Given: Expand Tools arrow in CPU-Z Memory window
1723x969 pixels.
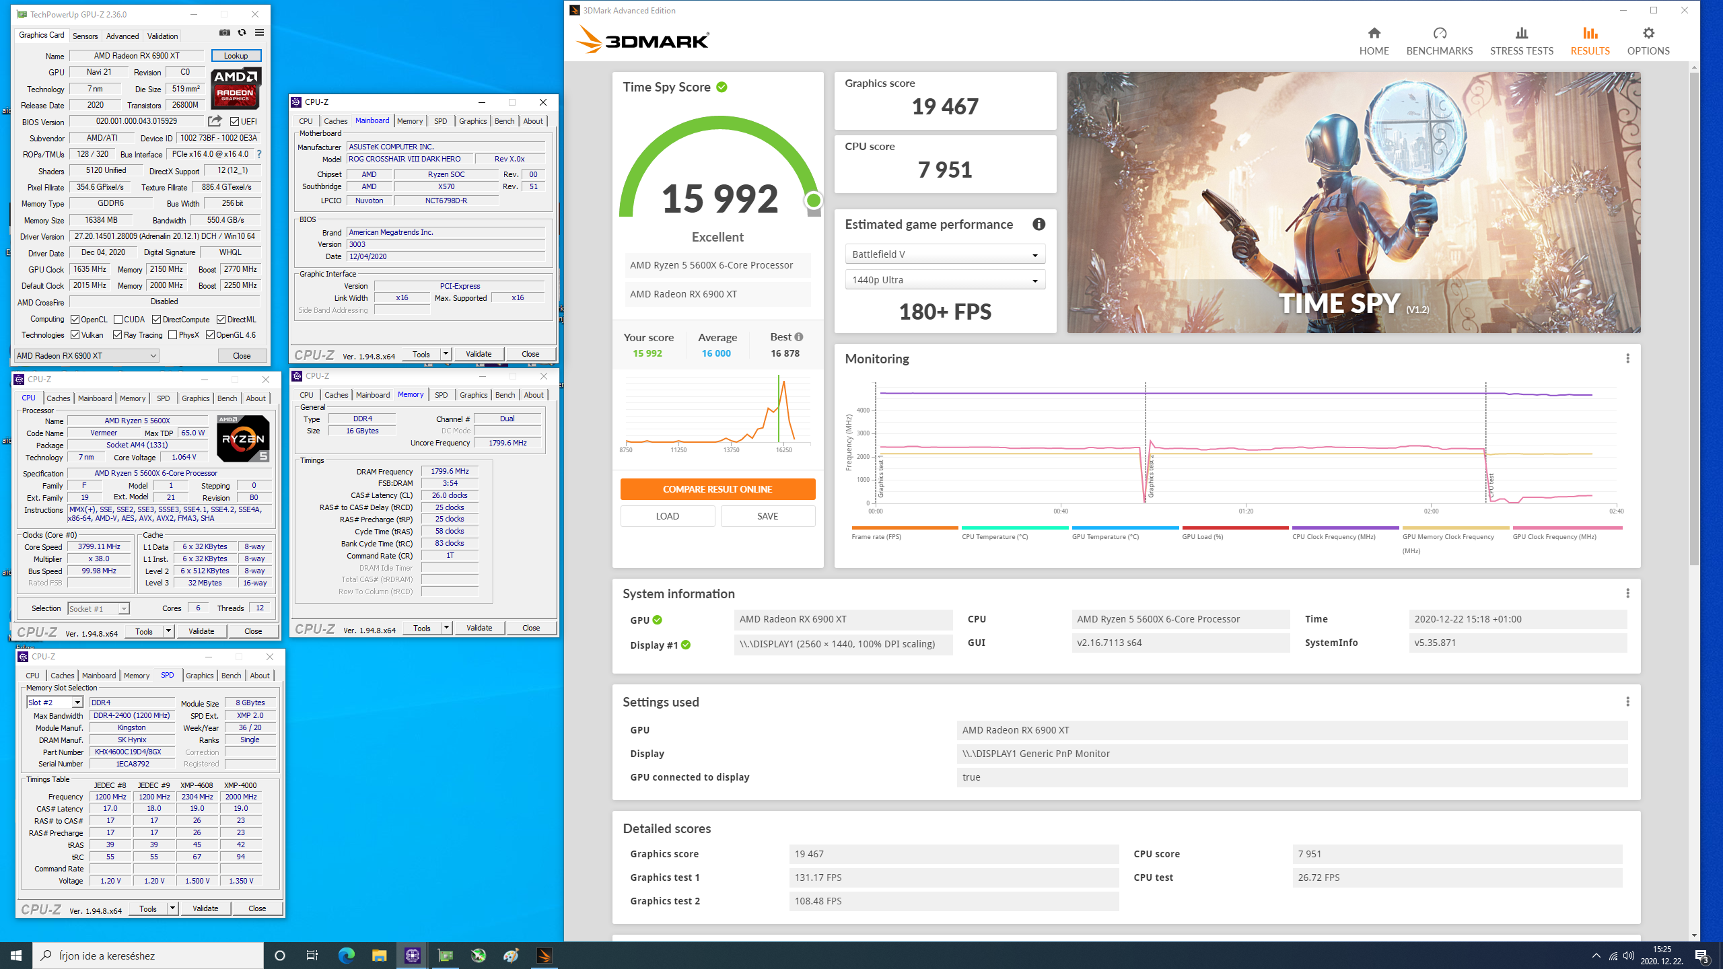Looking at the screenshot, I should [446, 628].
